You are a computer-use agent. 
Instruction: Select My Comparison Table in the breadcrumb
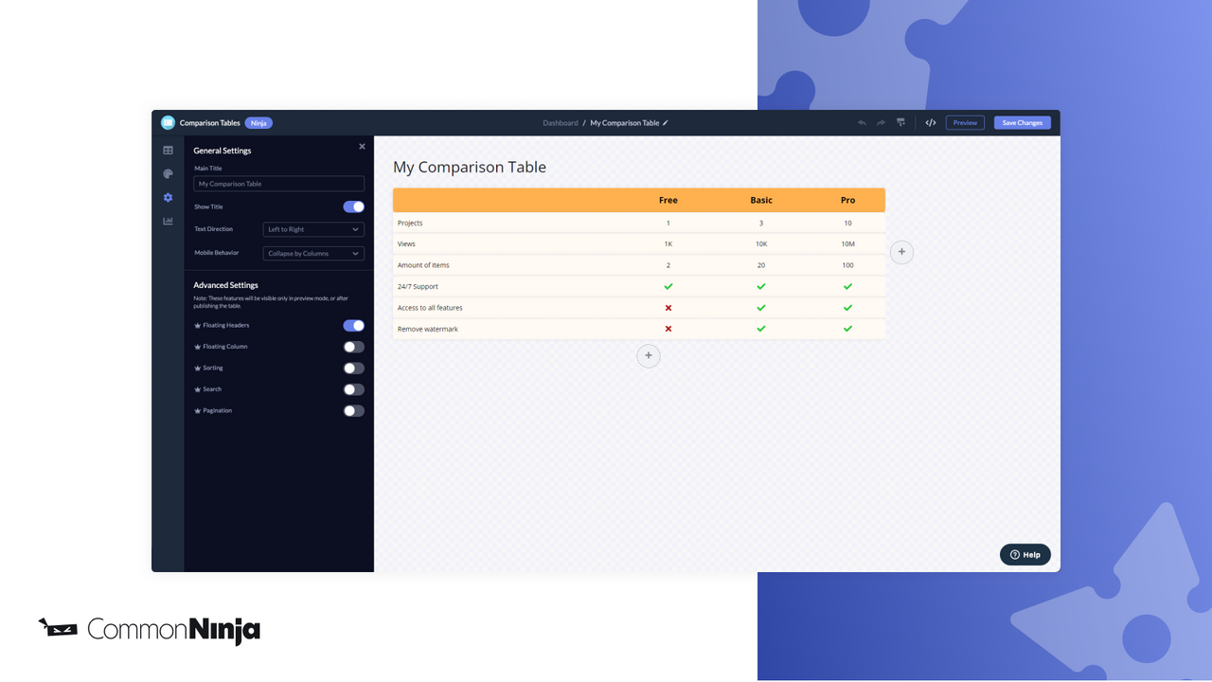[x=620, y=122]
